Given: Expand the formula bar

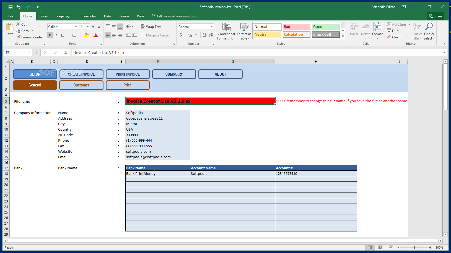Looking at the screenshot, I should click(445, 52).
